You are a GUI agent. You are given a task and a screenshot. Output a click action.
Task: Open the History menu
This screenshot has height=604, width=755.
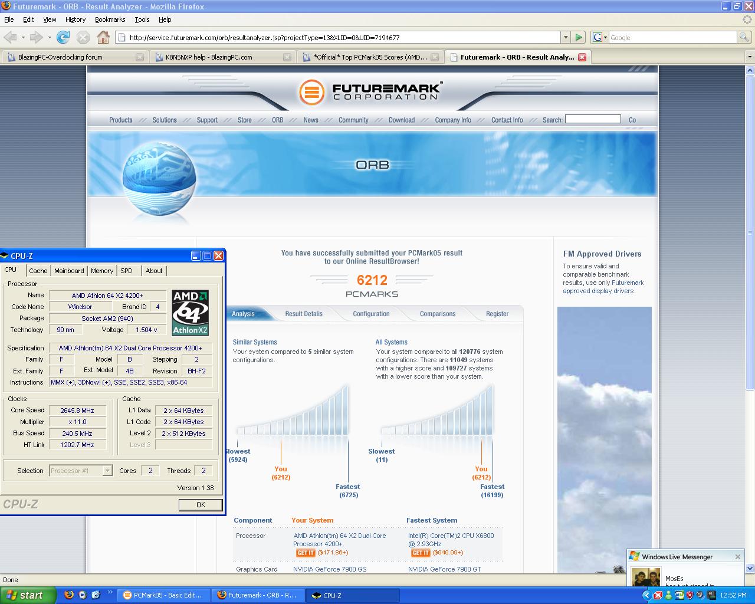click(75, 19)
